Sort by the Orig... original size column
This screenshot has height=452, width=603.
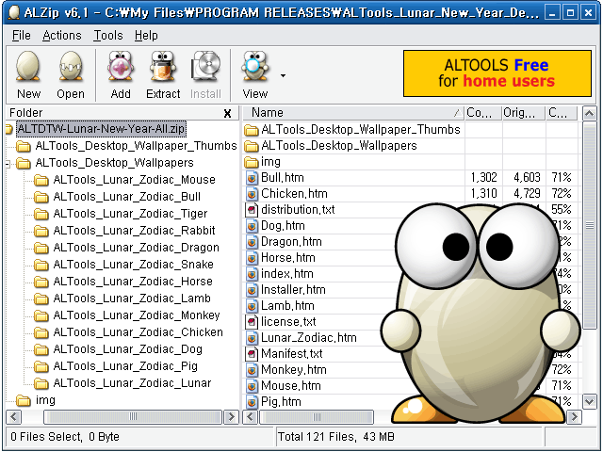click(x=524, y=113)
